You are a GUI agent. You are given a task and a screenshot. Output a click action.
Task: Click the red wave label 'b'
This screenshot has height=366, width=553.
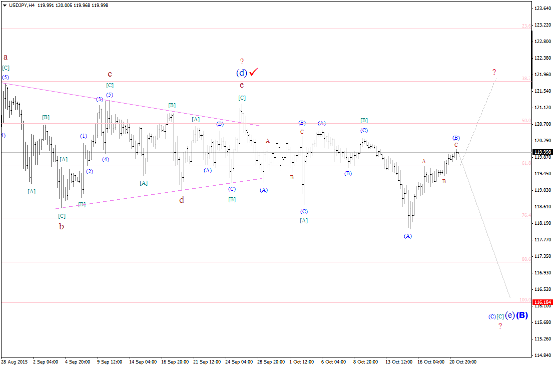coord(62,227)
